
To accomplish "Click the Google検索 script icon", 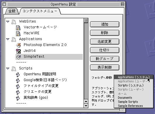I will 18,80.
